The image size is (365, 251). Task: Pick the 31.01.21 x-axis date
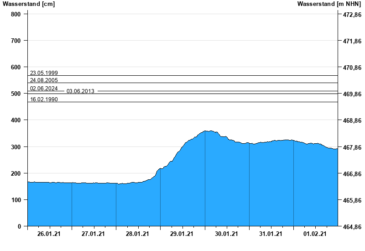(x=271, y=234)
